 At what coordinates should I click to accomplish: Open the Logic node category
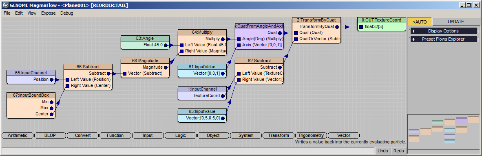pyautogui.click(x=181, y=135)
